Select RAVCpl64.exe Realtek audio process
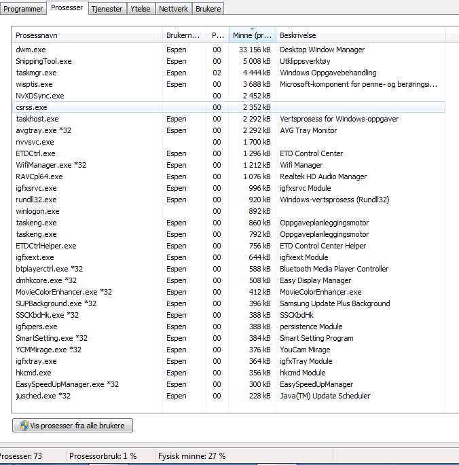This screenshot has width=459, height=465. [x=39, y=176]
